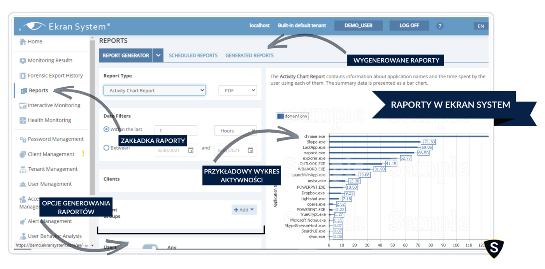Viewport: 545px width, 269px height.
Task: Click the OUTLOOK.EXE value label 41.15
Action: tap(391, 164)
